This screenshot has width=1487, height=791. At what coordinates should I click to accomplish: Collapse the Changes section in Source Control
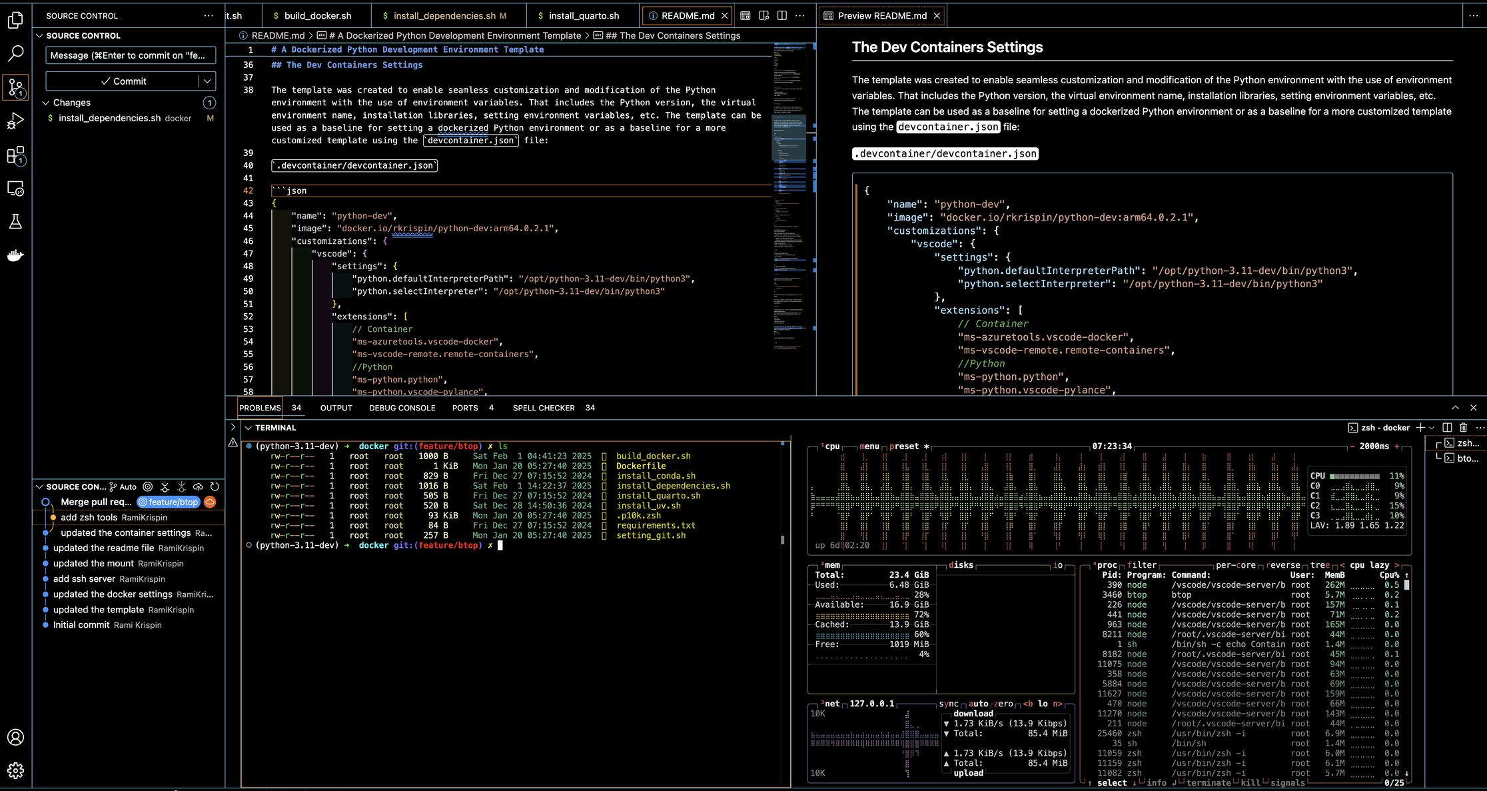(47, 102)
